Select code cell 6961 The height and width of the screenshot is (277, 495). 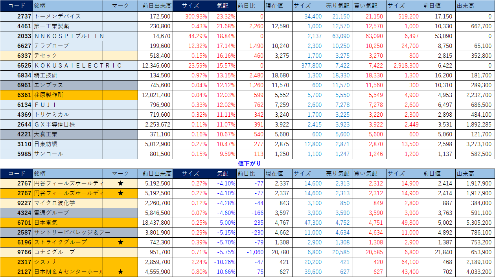(17, 85)
